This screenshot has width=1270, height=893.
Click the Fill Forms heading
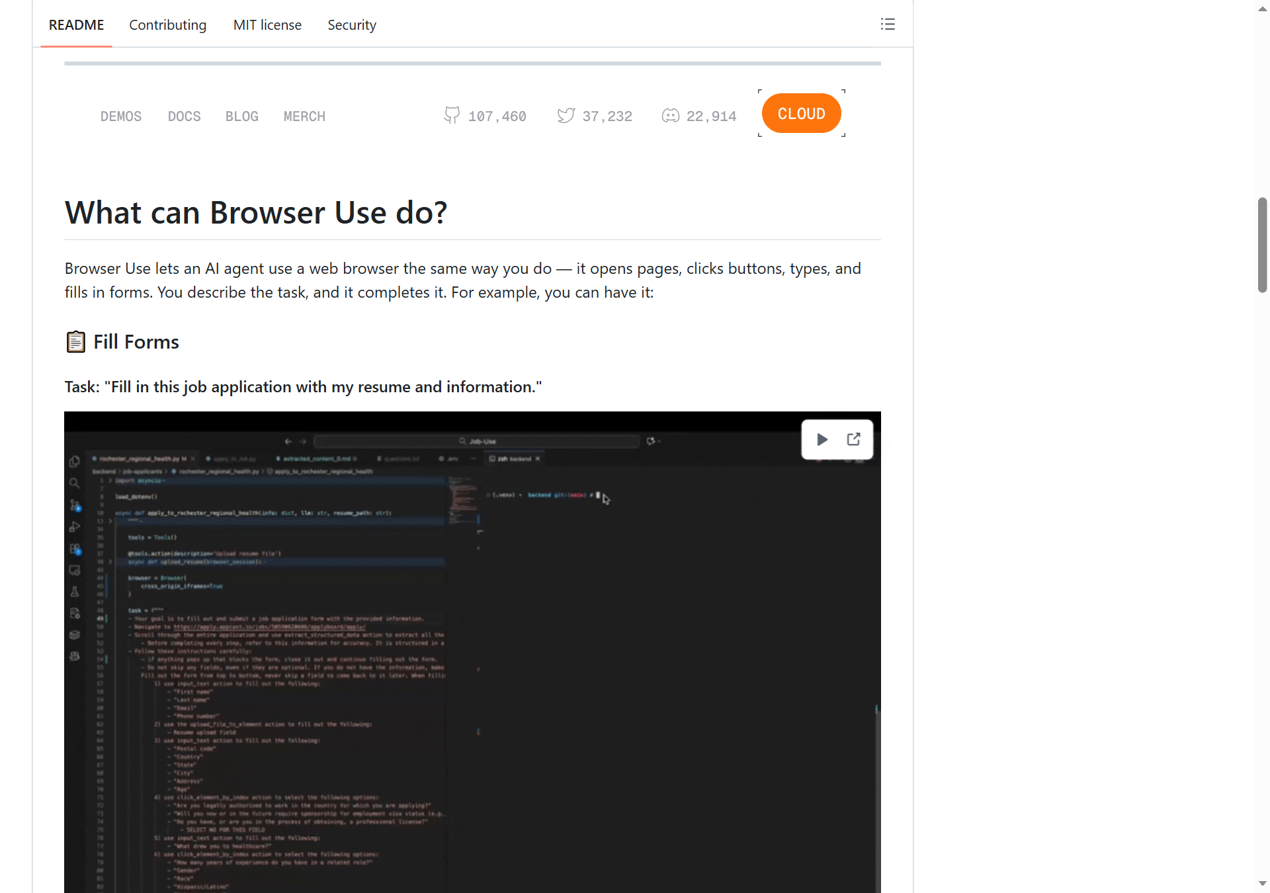136,342
